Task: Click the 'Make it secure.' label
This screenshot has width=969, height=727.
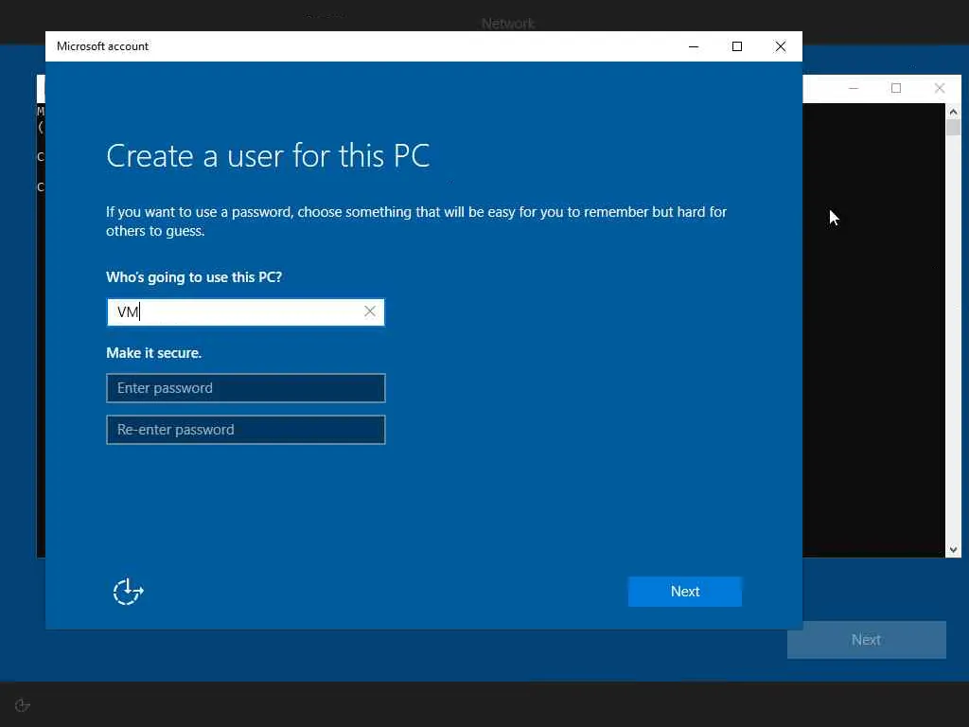Action: pyautogui.click(x=154, y=353)
